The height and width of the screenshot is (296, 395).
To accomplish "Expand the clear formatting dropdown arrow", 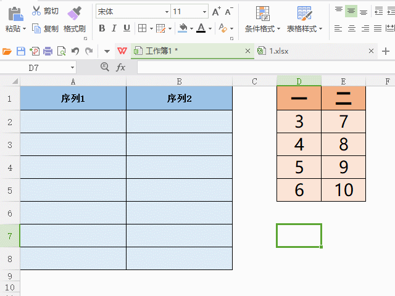I will coord(232,29).
